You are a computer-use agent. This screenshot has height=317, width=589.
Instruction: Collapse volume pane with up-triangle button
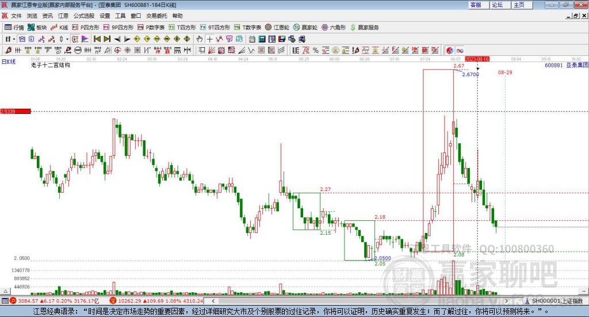tap(5, 291)
